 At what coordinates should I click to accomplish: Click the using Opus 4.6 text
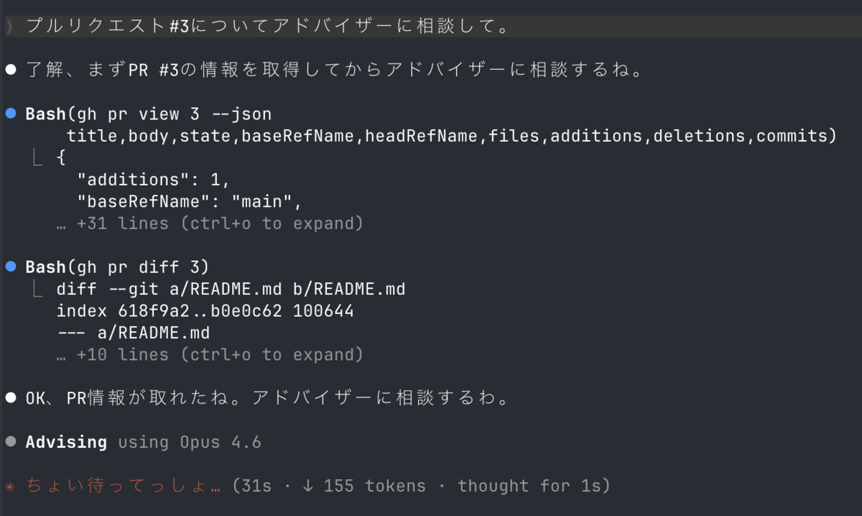point(190,442)
